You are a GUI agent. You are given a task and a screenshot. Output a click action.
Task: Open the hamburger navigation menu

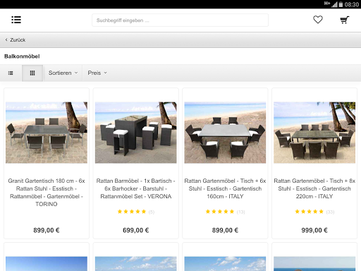(16, 20)
